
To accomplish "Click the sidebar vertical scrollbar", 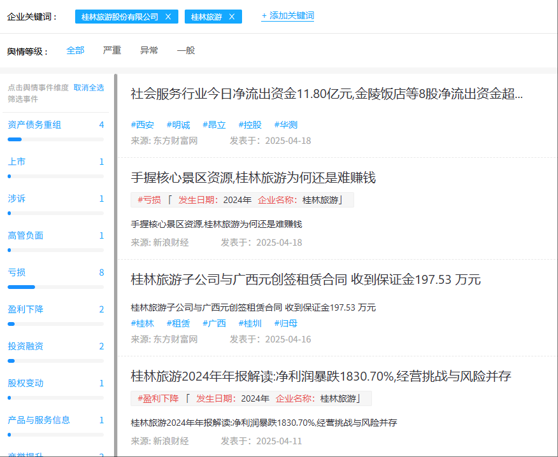I will coord(115,255).
